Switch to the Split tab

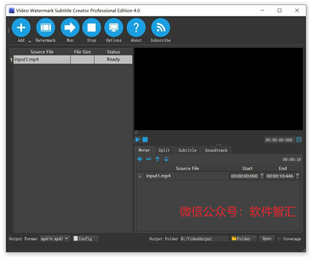point(164,150)
